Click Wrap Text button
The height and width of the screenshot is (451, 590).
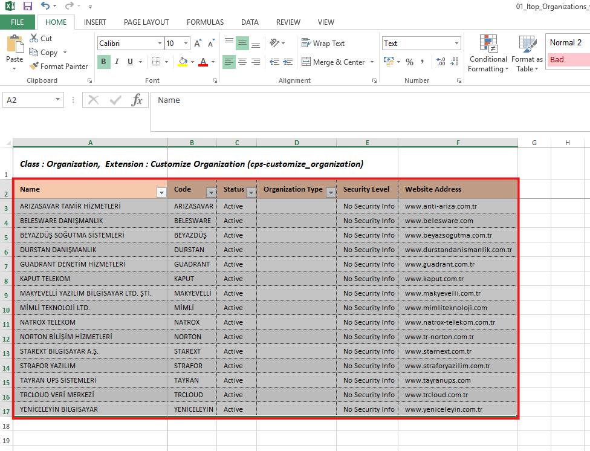323,44
